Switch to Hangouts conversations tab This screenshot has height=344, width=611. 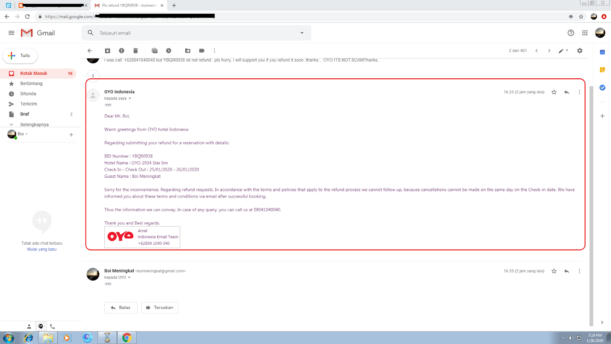tap(40, 326)
